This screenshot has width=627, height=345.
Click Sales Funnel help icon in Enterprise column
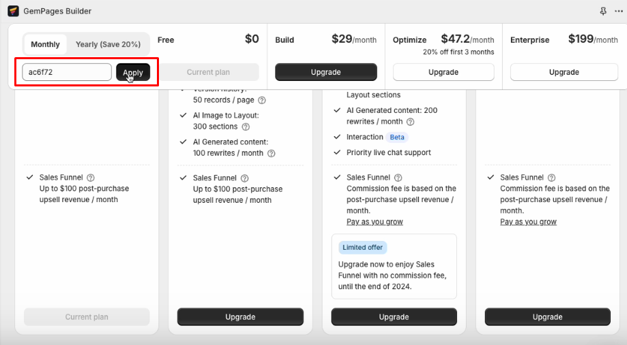click(x=551, y=178)
